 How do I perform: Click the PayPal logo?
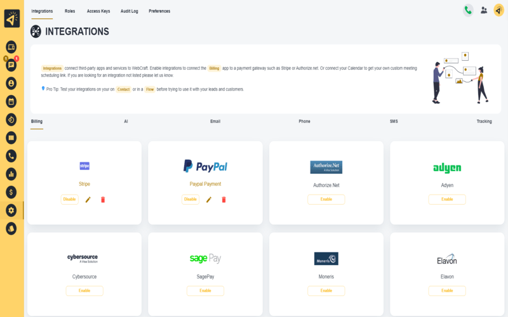[205, 166]
